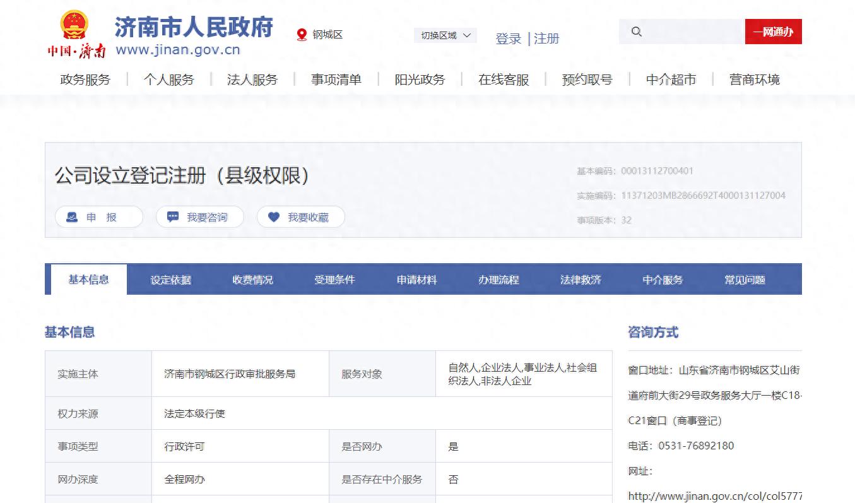Click the 行政许可 cell

coord(240,446)
